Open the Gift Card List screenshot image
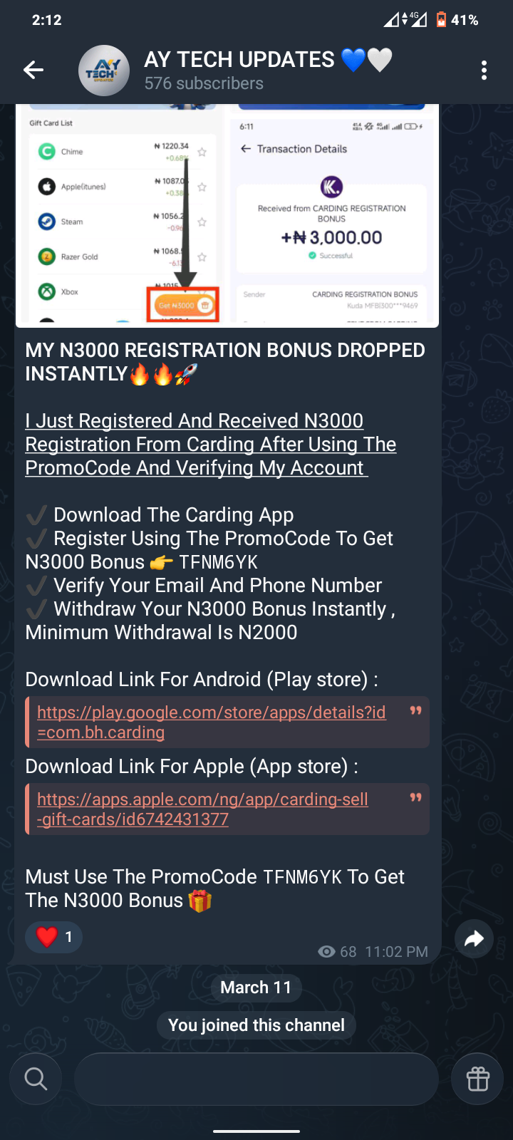The width and height of the screenshot is (513, 1140). pyautogui.click(x=118, y=214)
